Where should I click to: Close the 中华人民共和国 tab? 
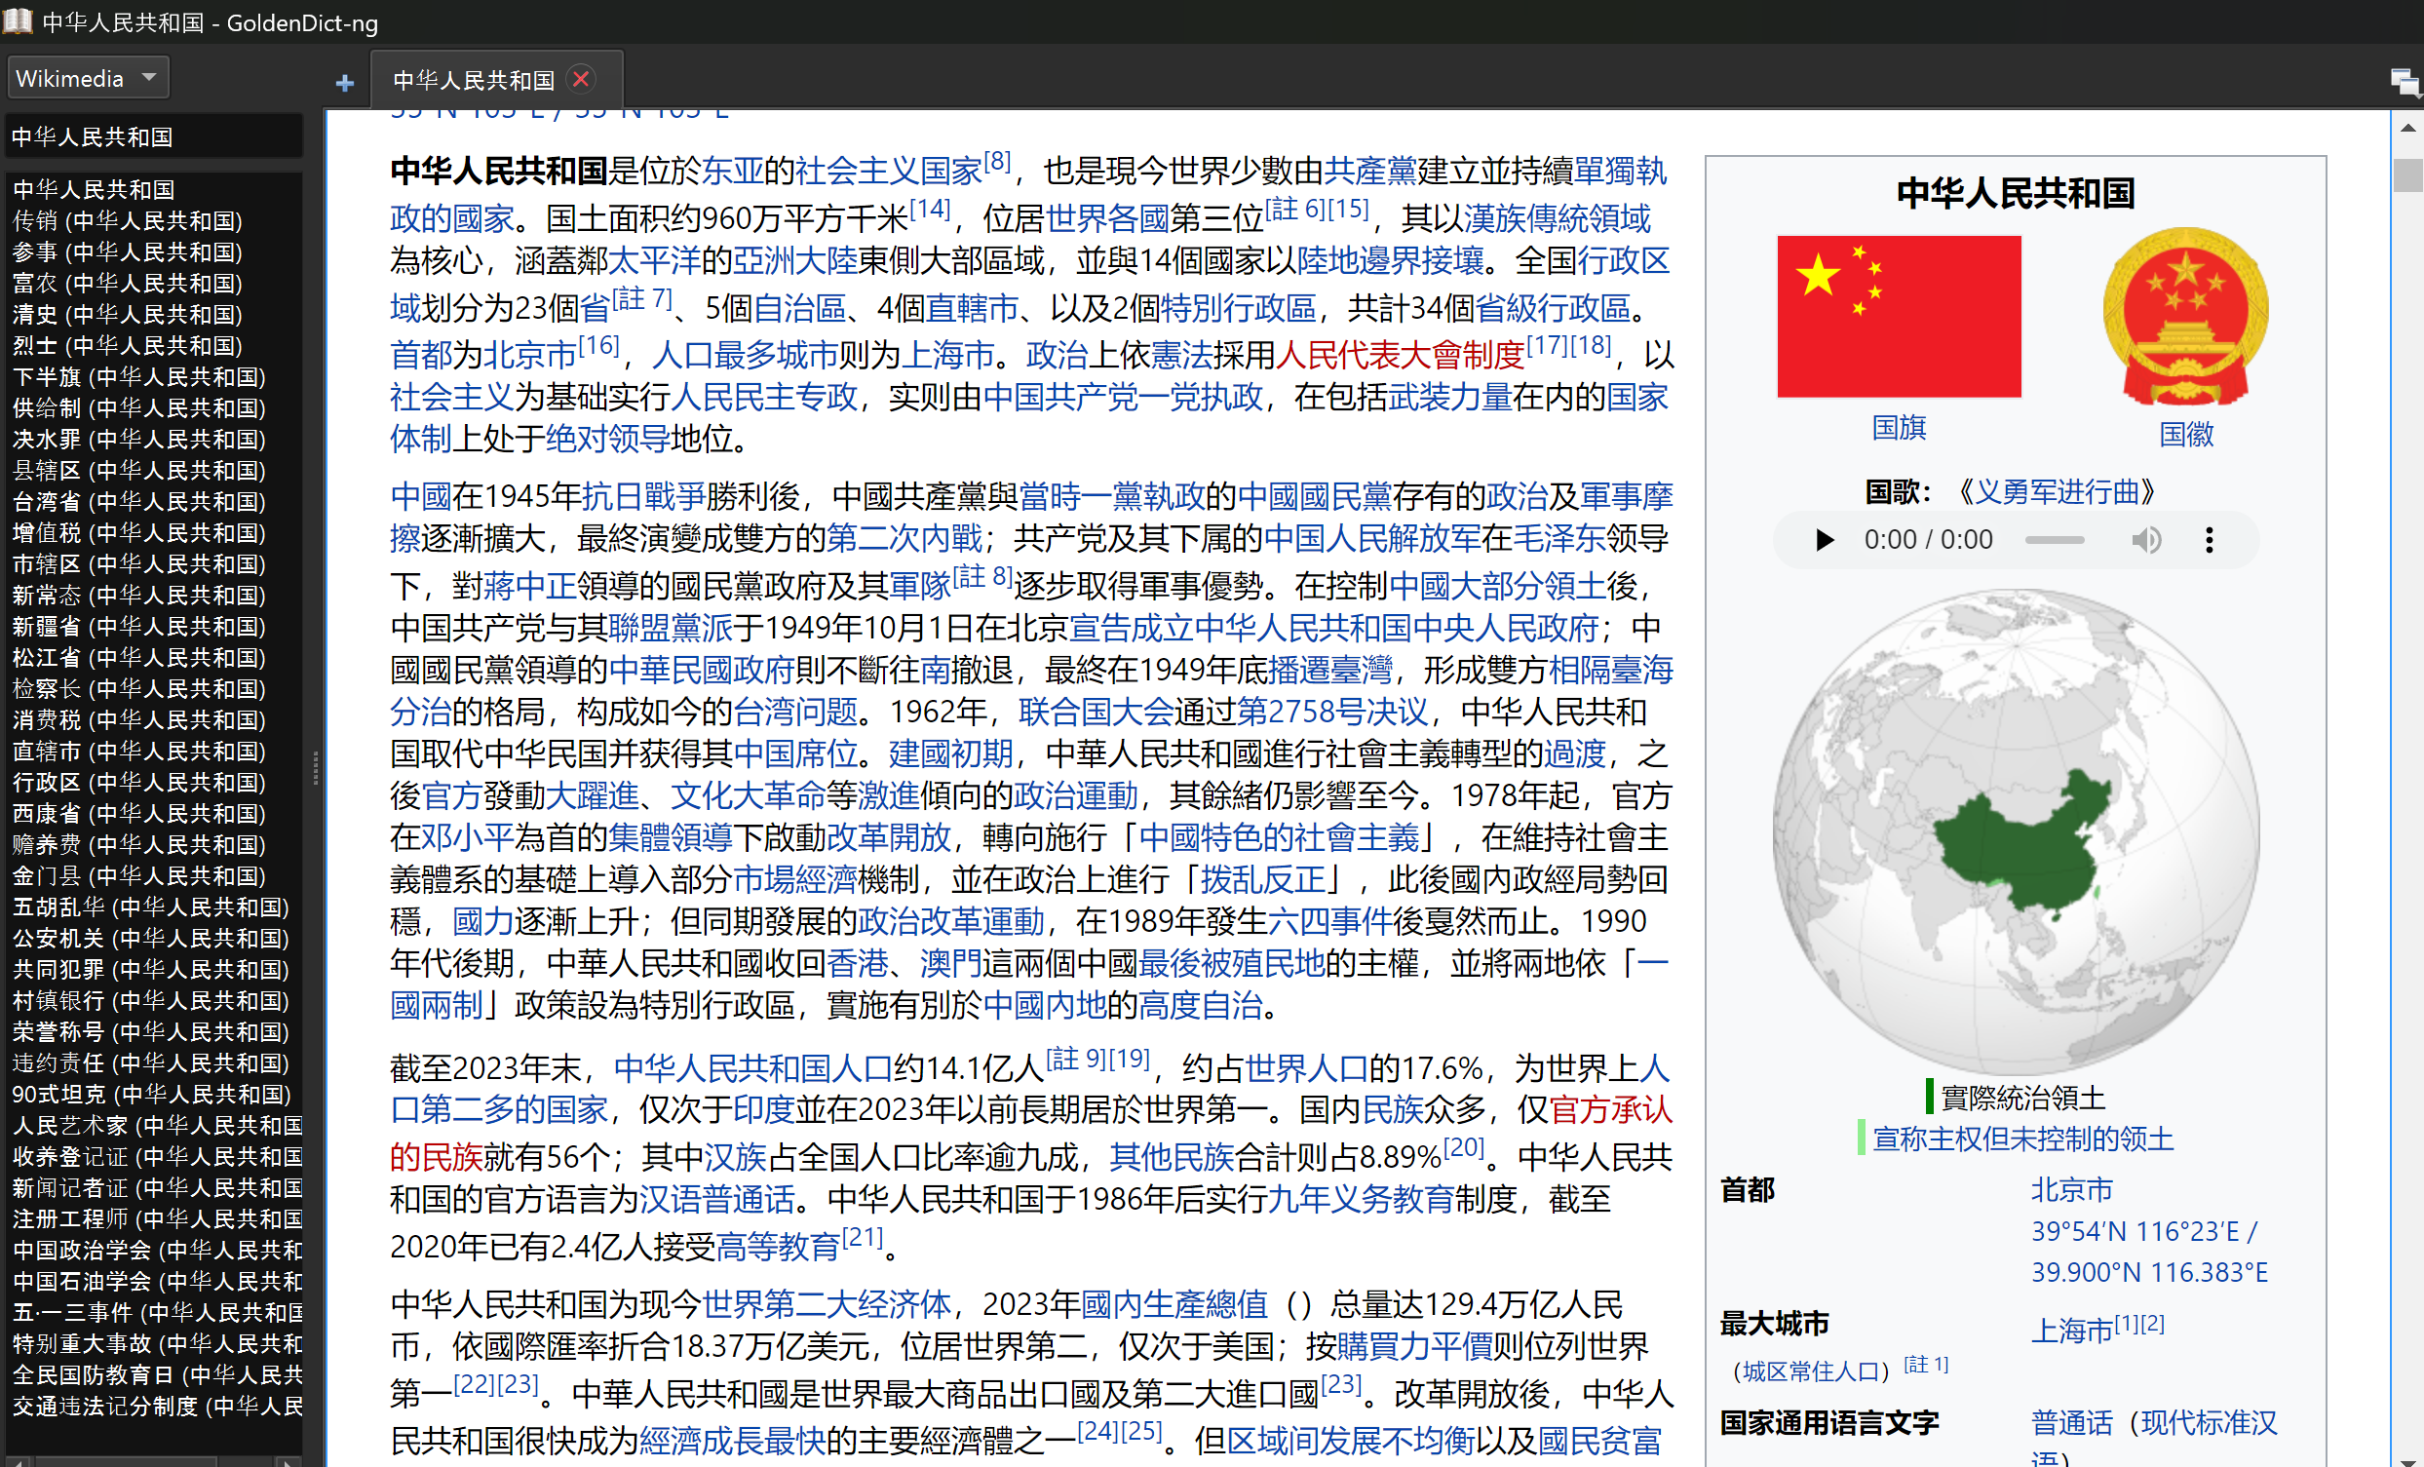[x=582, y=79]
